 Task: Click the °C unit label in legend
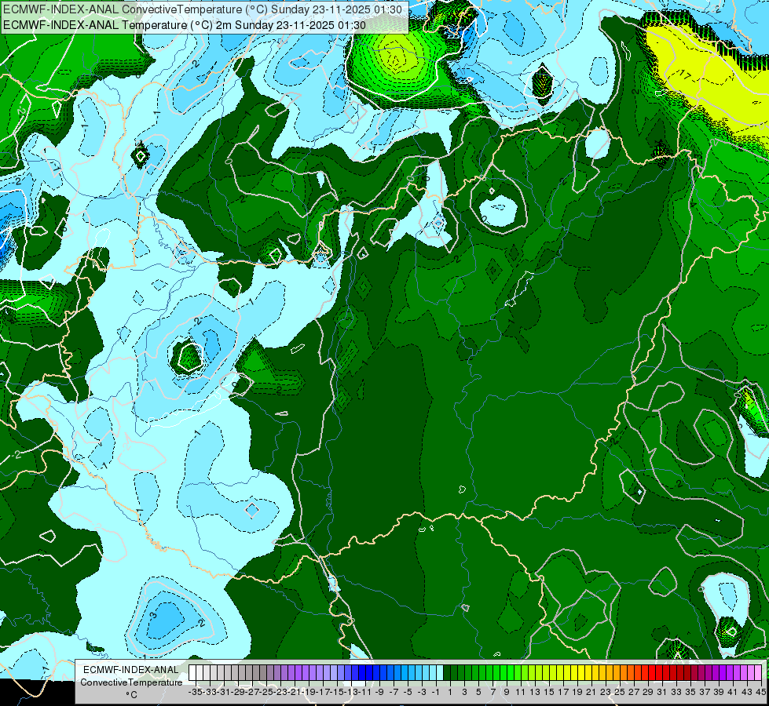tap(131, 695)
